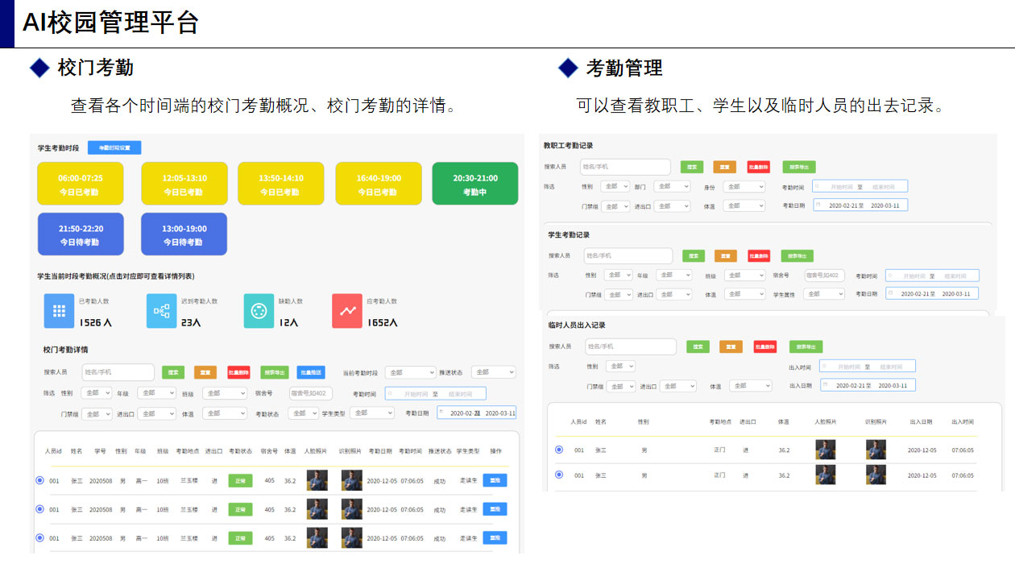Select the 21:50-22:20 今日待考勤 time slot
Image resolution: width=1015 pixels, height=564 pixels.
click(x=81, y=234)
